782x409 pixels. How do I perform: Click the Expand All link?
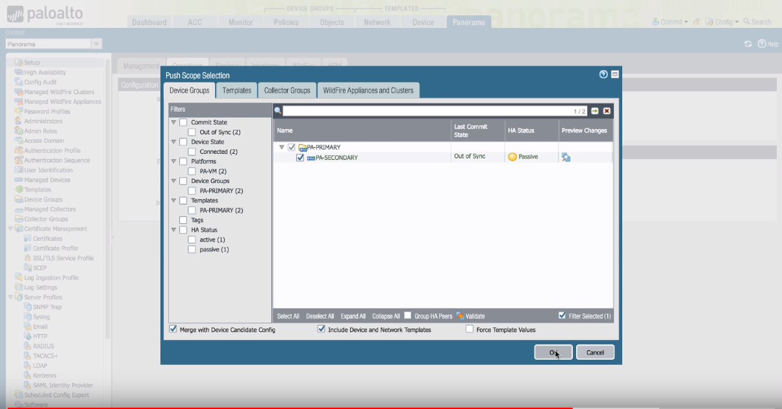pyautogui.click(x=353, y=316)
